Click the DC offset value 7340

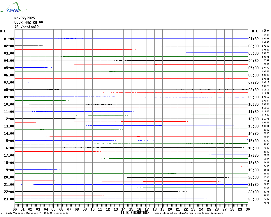[x=266, y=148]
